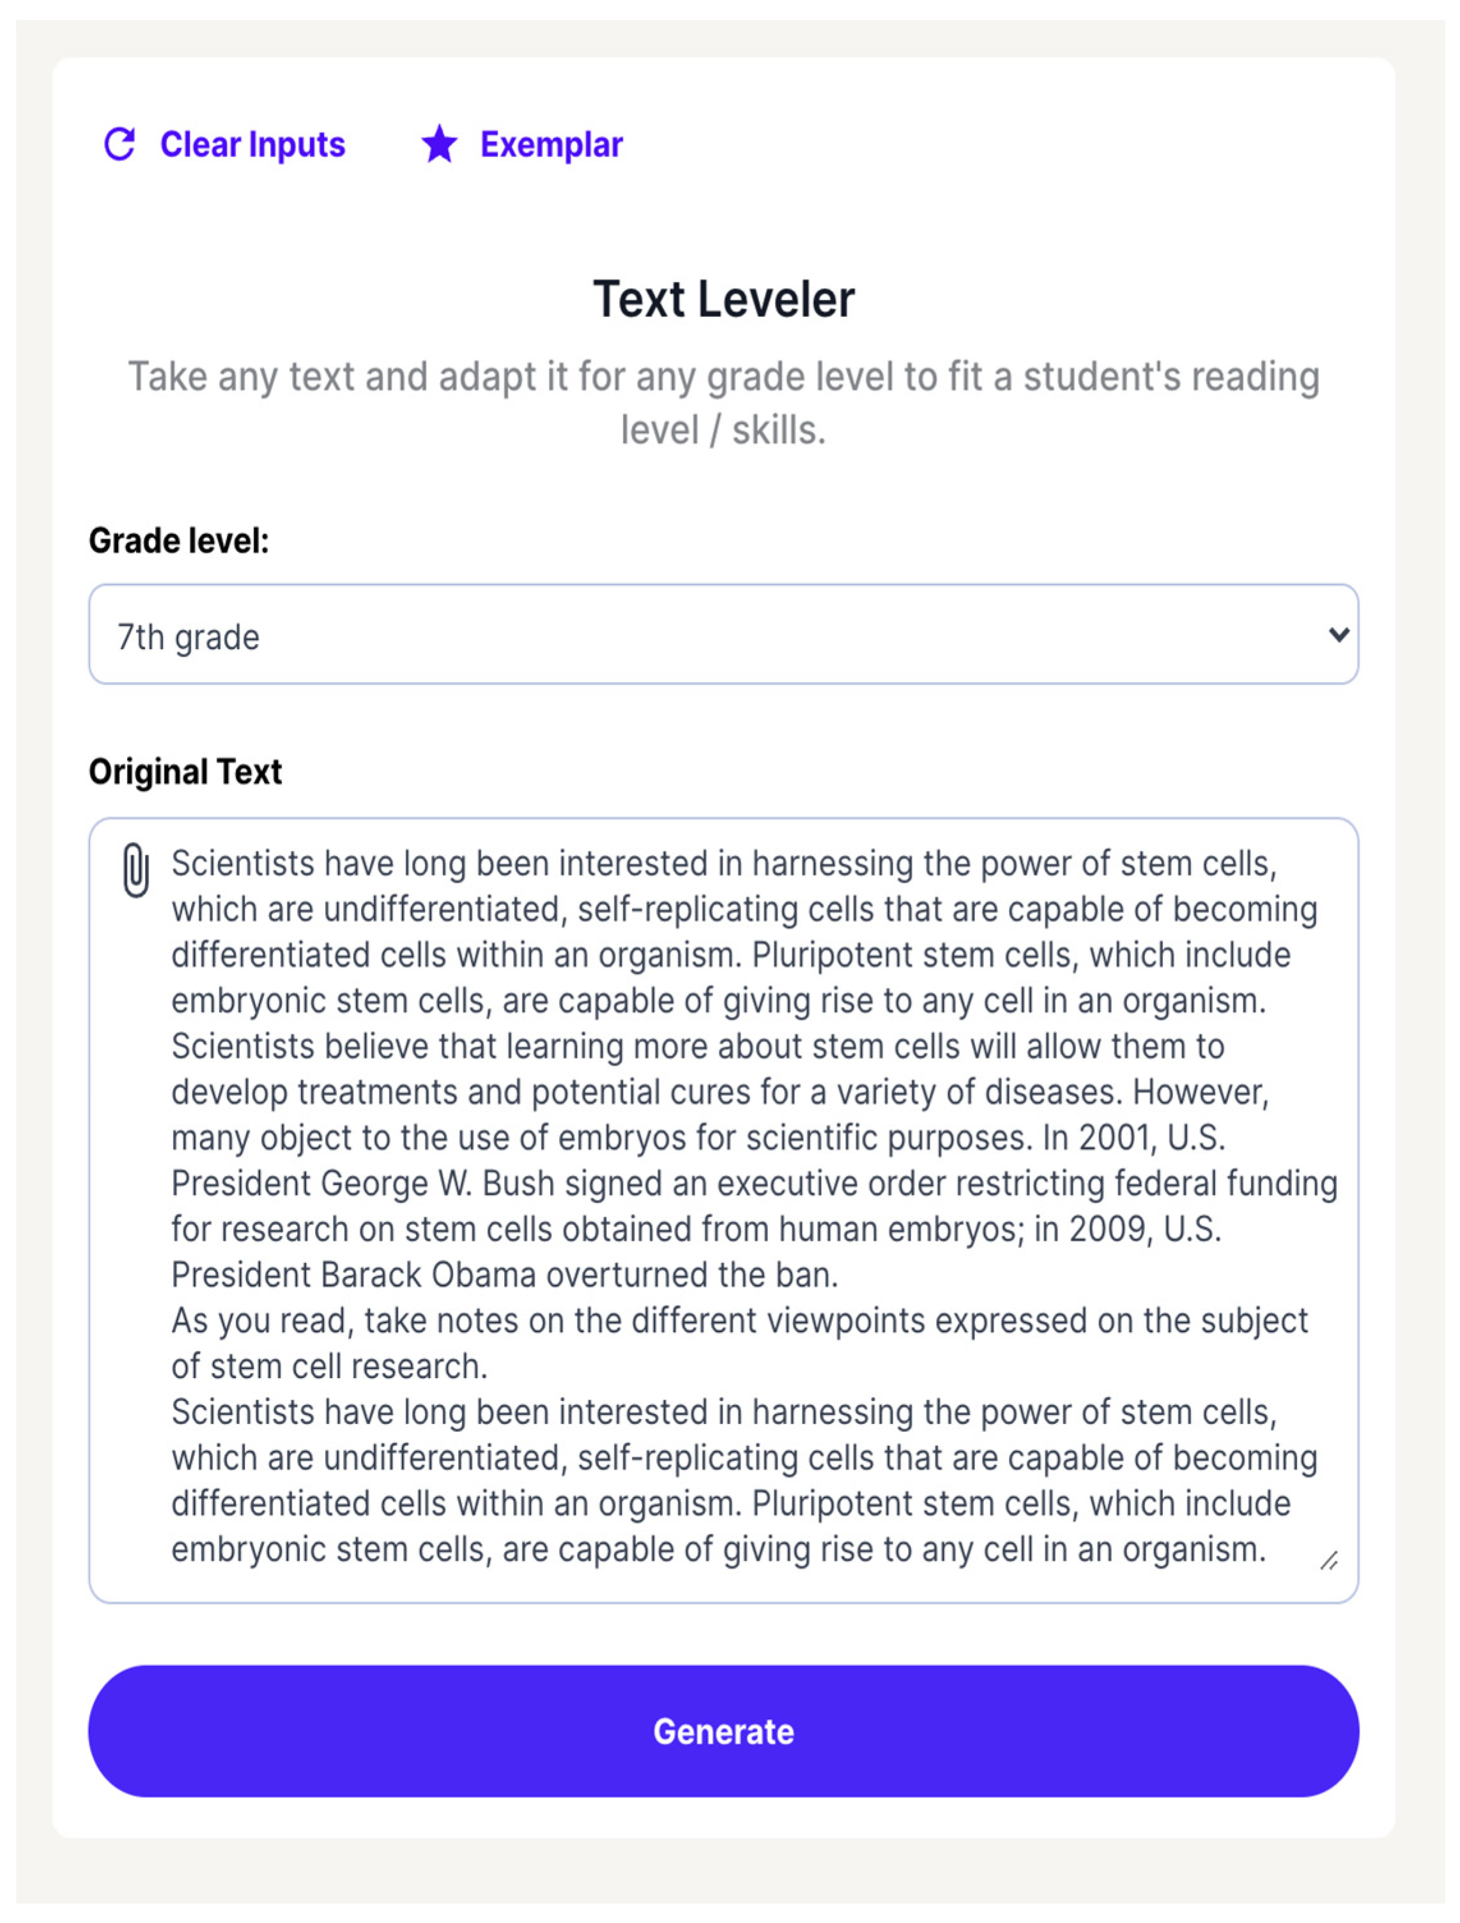Load the Exemplar text link

tap(551, 144)
